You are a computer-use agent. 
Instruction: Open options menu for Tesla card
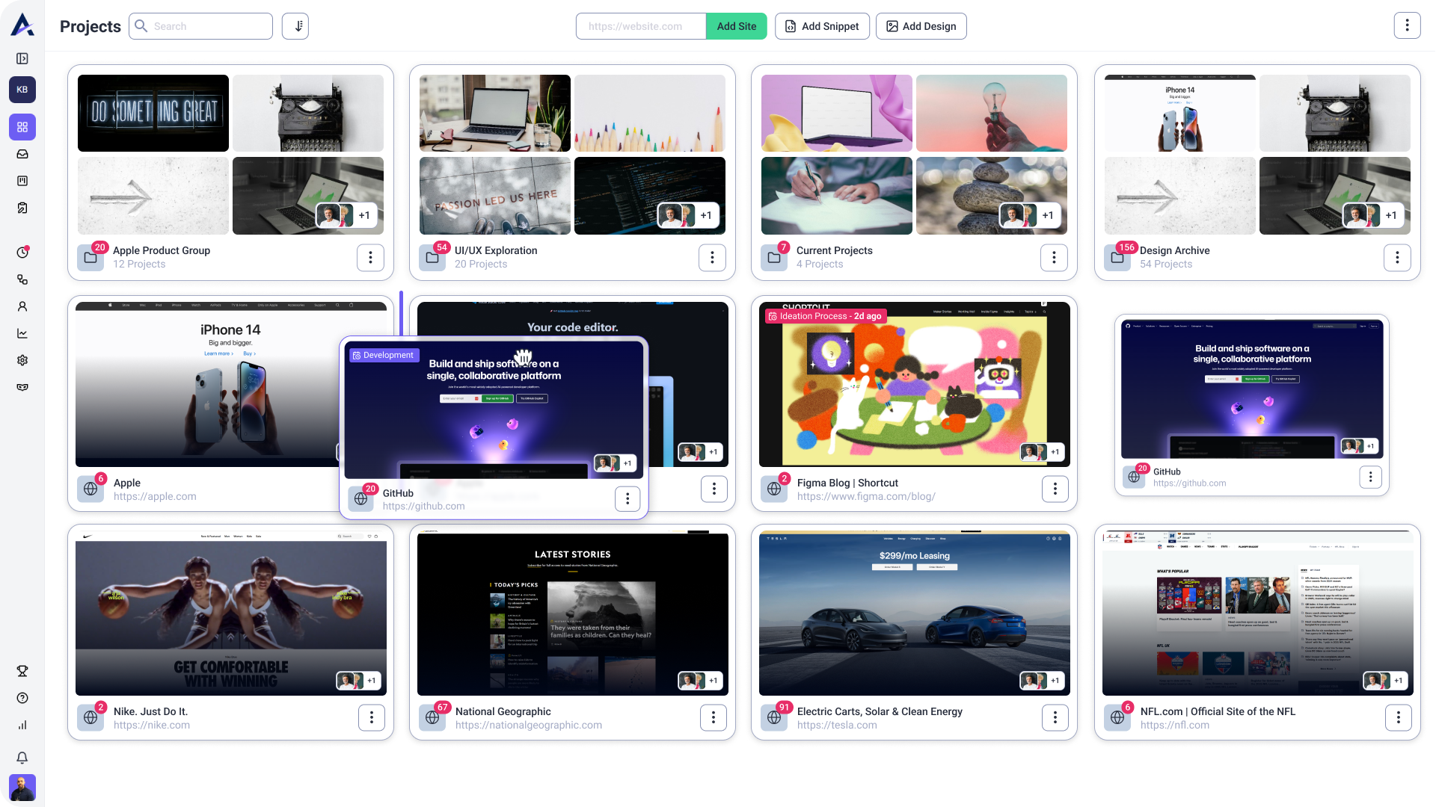[x=1055, y=717]
